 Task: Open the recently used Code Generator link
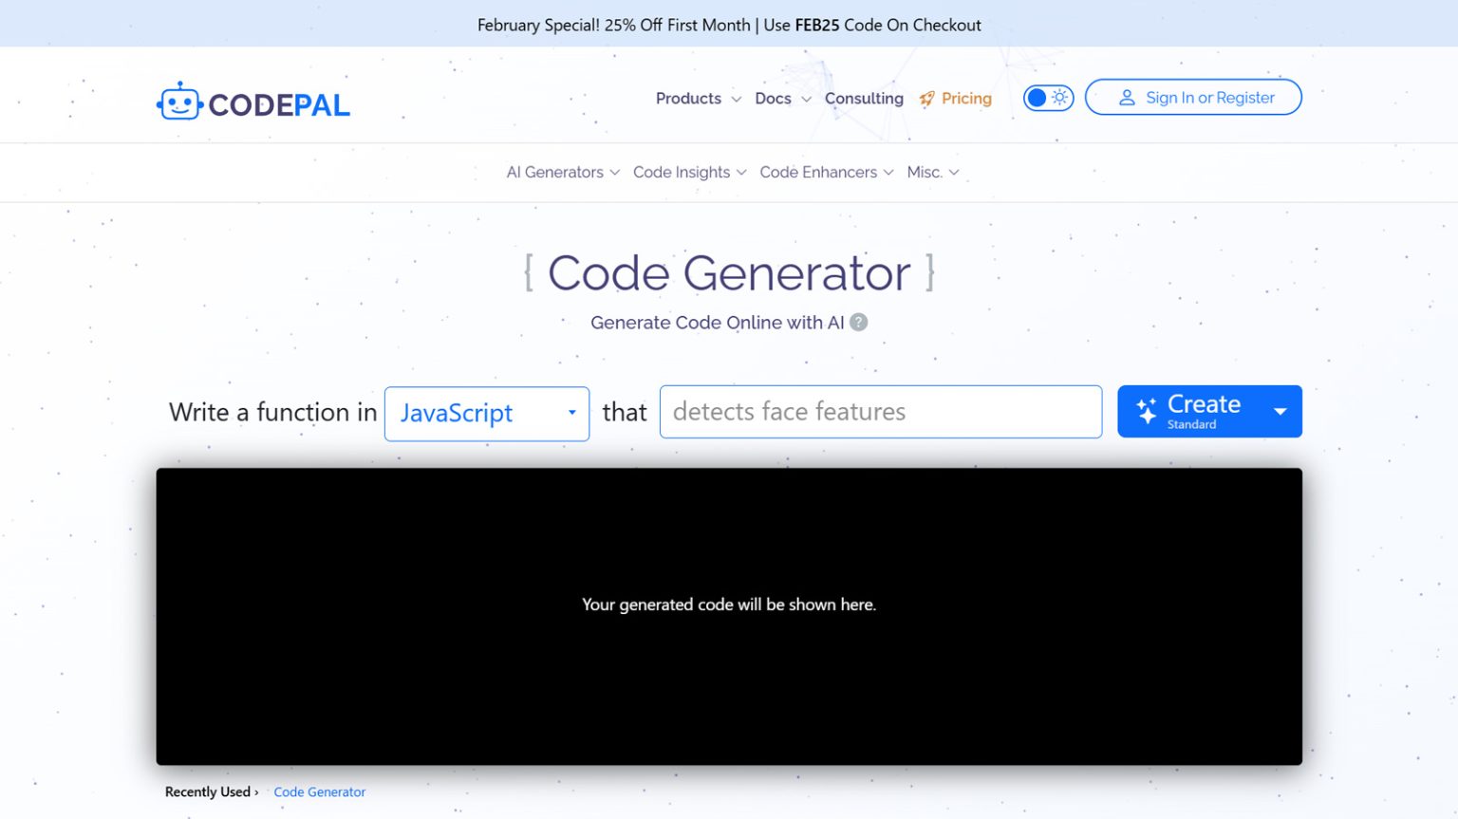coord(319,792)
